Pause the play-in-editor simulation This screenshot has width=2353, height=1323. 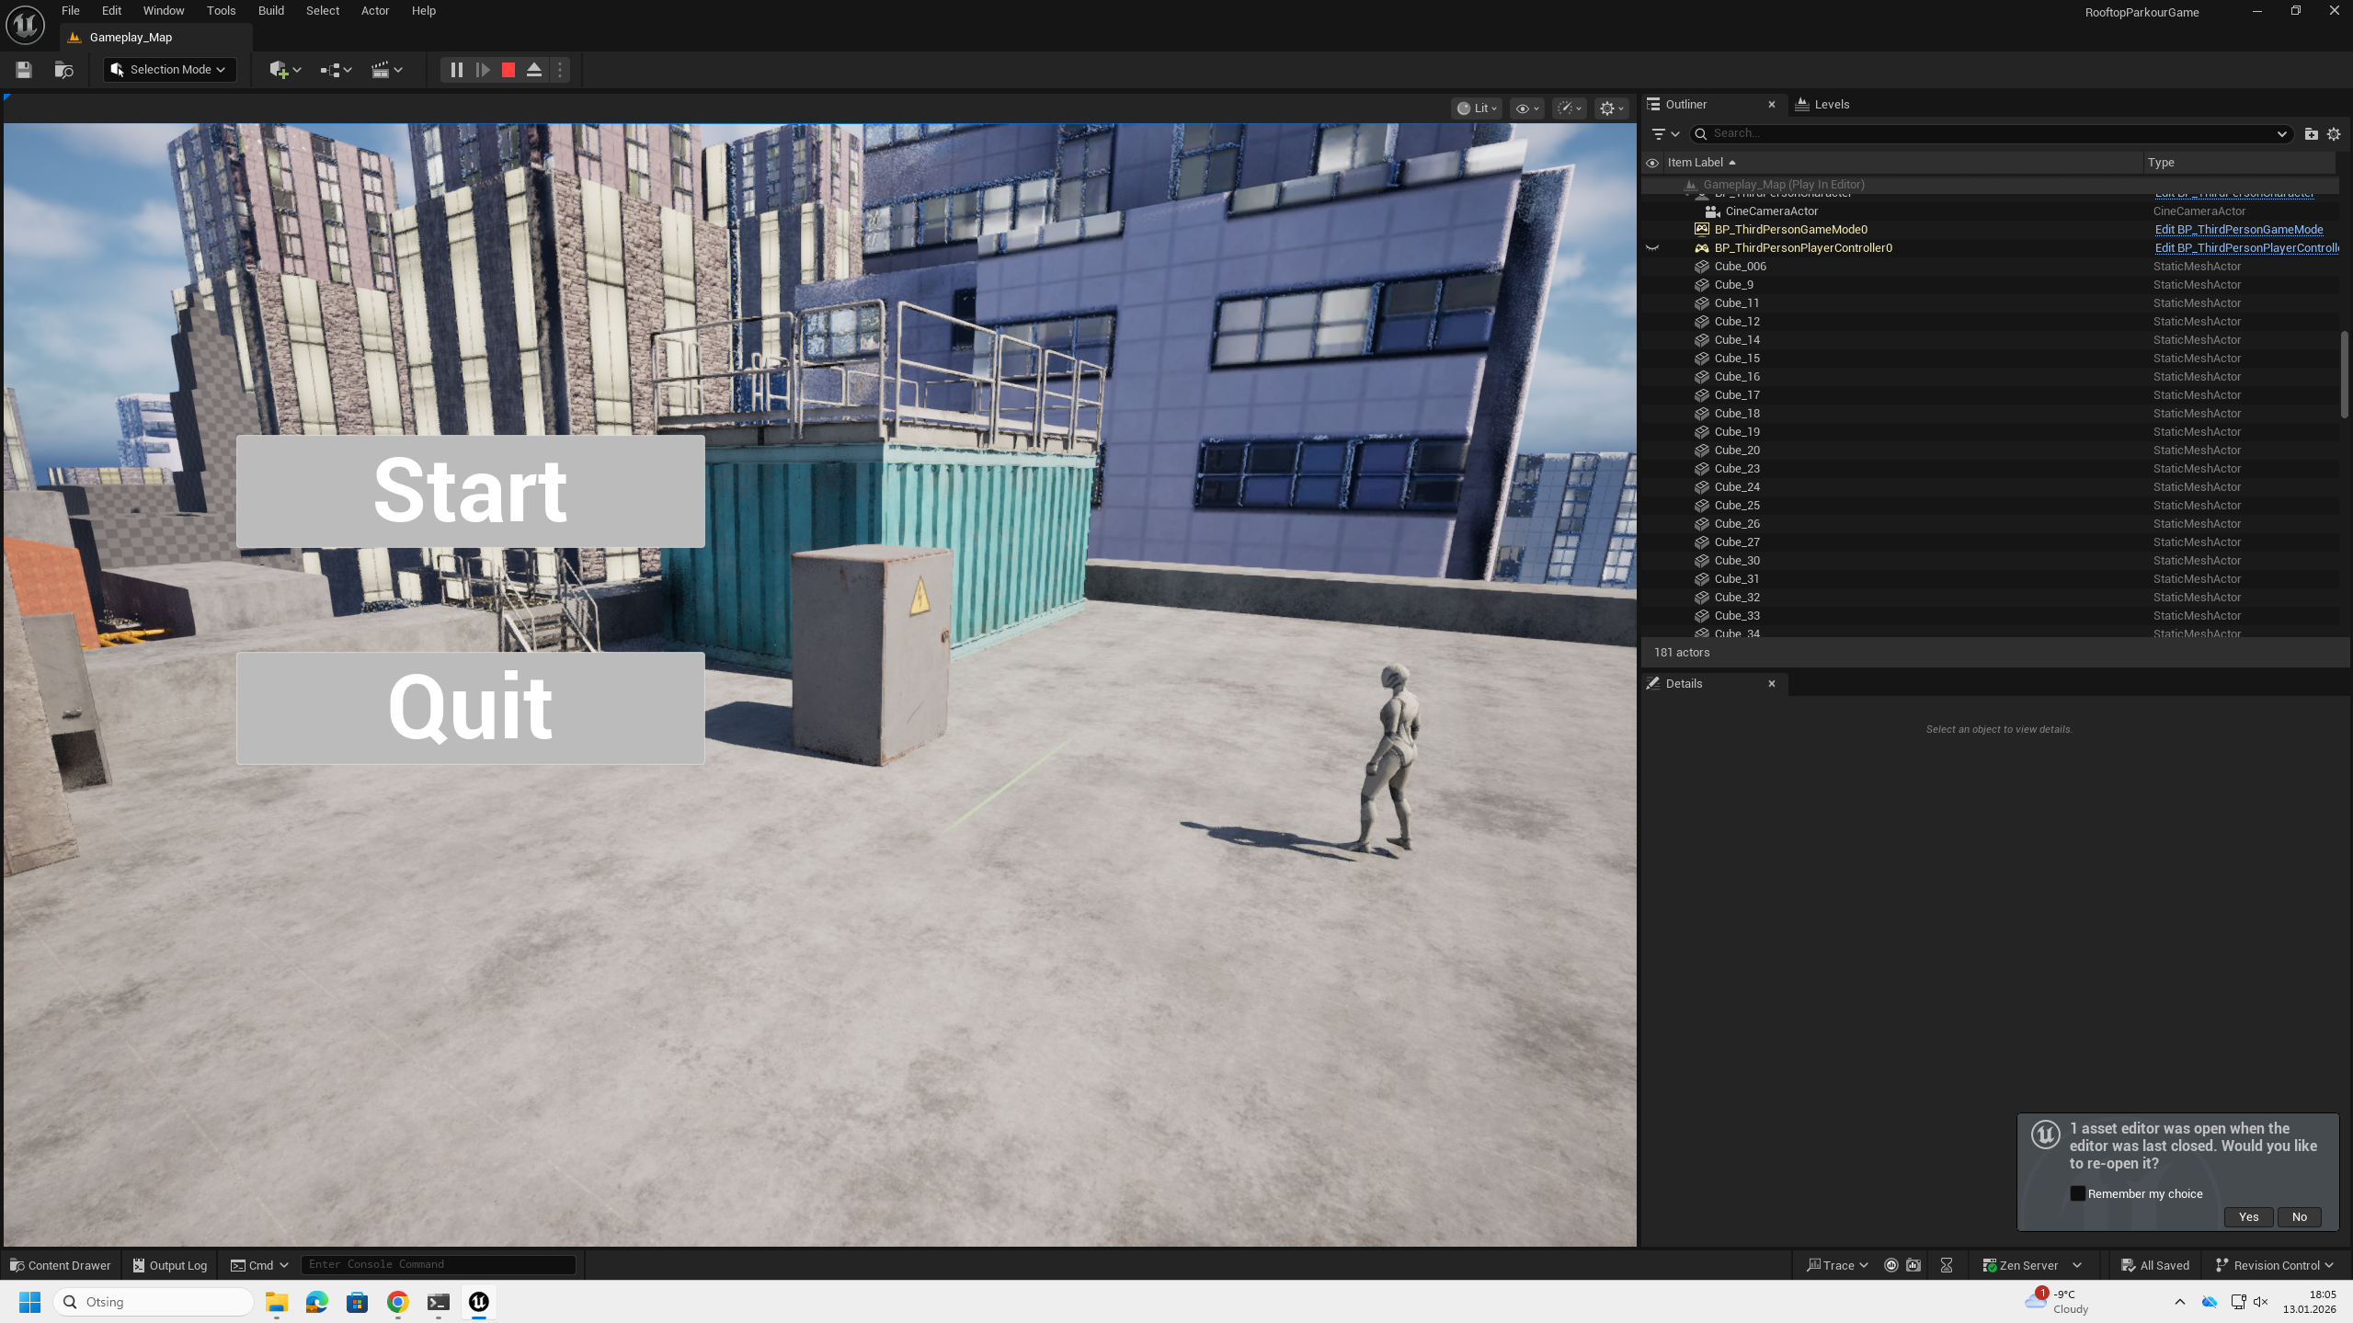point(456,70)
